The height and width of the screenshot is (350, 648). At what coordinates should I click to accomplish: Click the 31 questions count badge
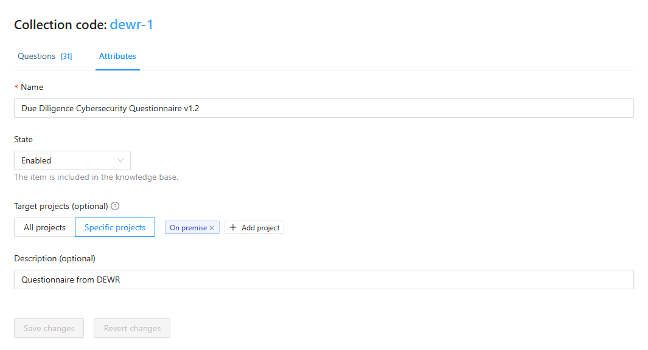[x=66, y=57]
